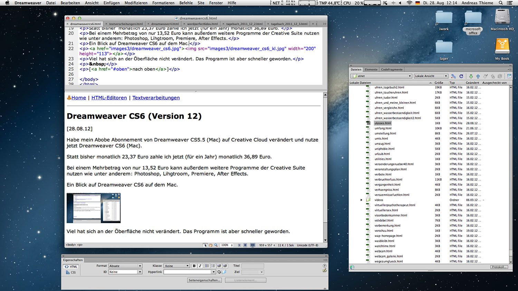Screen dimensions: 518x291
Task: Insert an unordered list
Action: [207, 266]
